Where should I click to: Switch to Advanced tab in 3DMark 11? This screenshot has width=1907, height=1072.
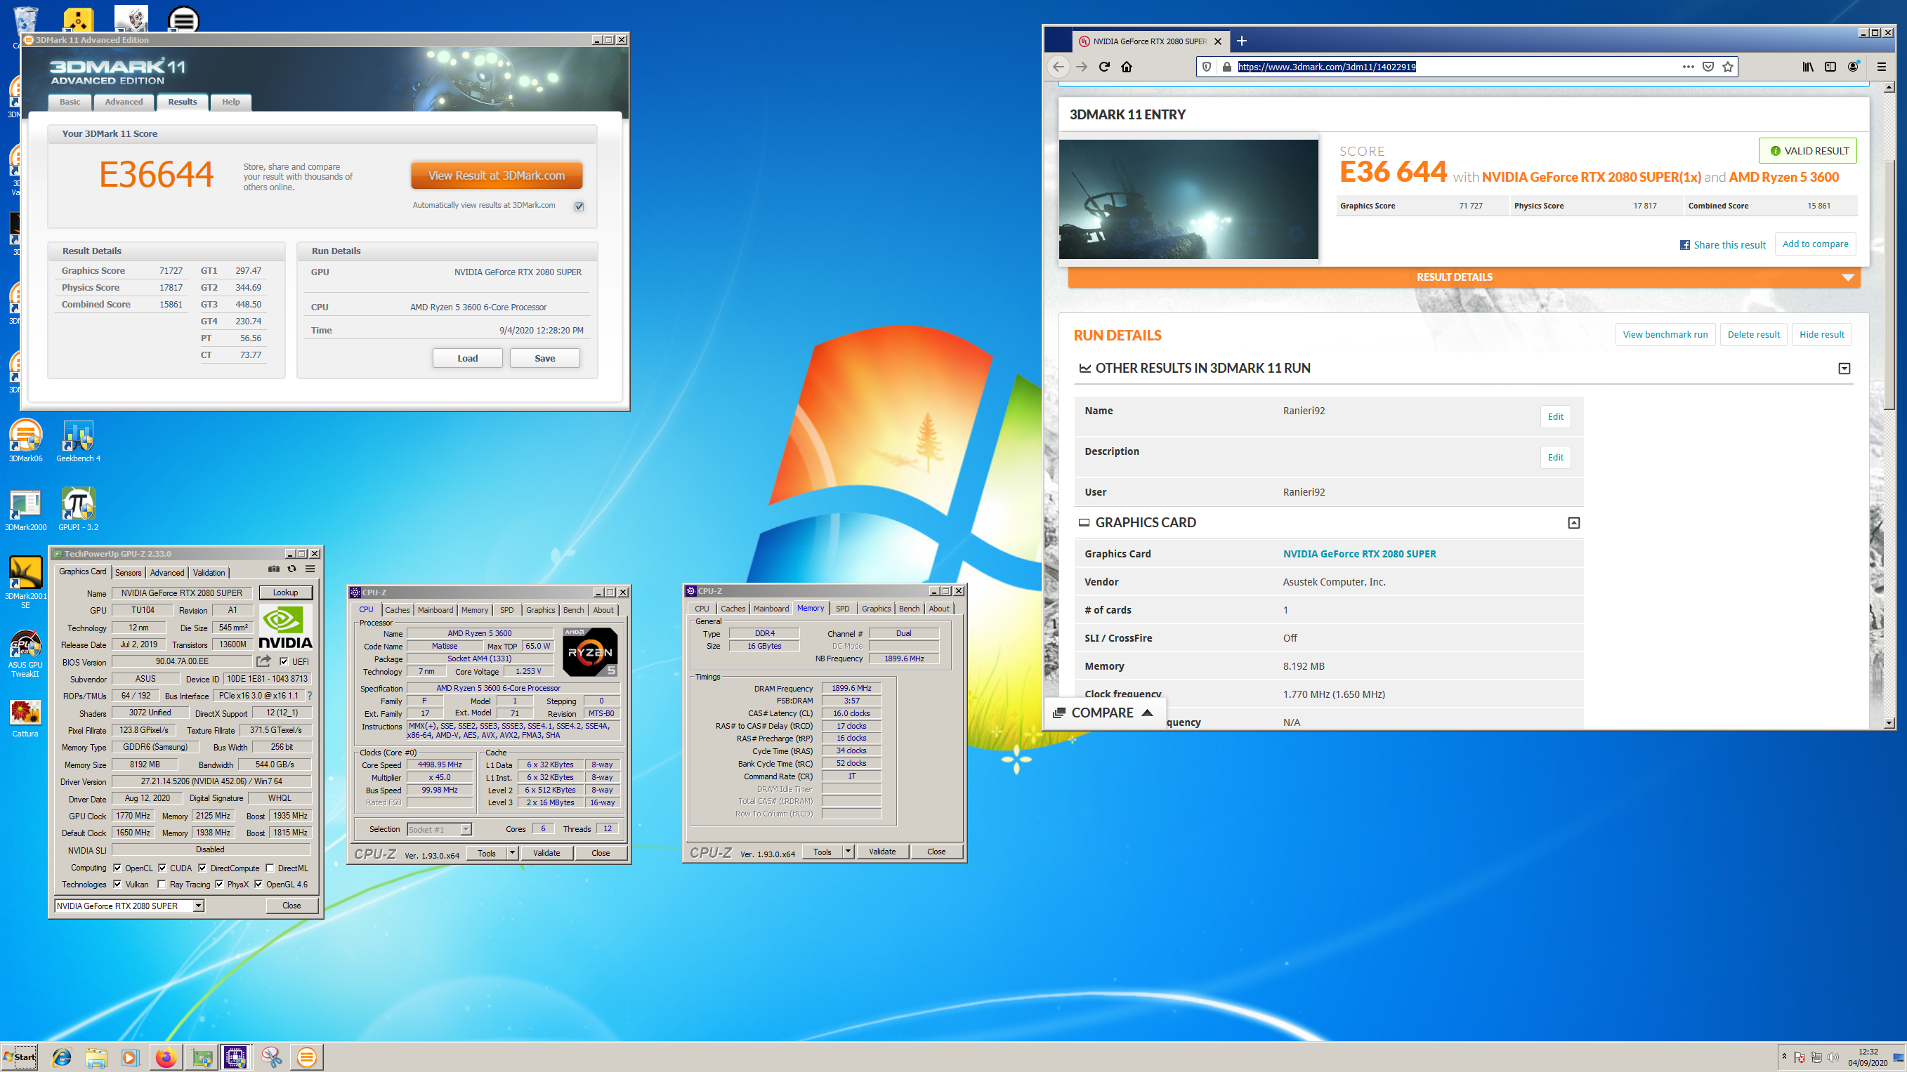tap(124, 102)
